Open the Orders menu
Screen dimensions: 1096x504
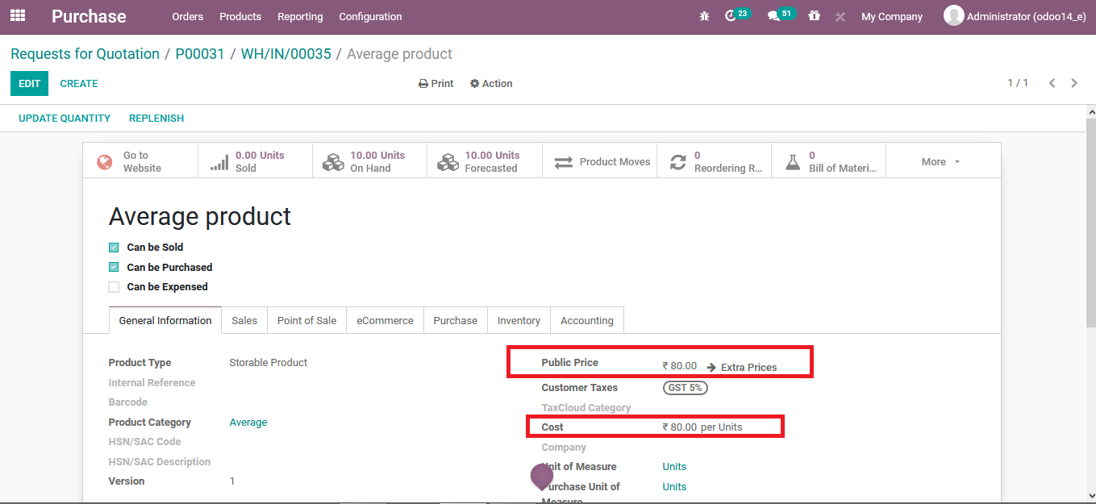coord(188,16)
